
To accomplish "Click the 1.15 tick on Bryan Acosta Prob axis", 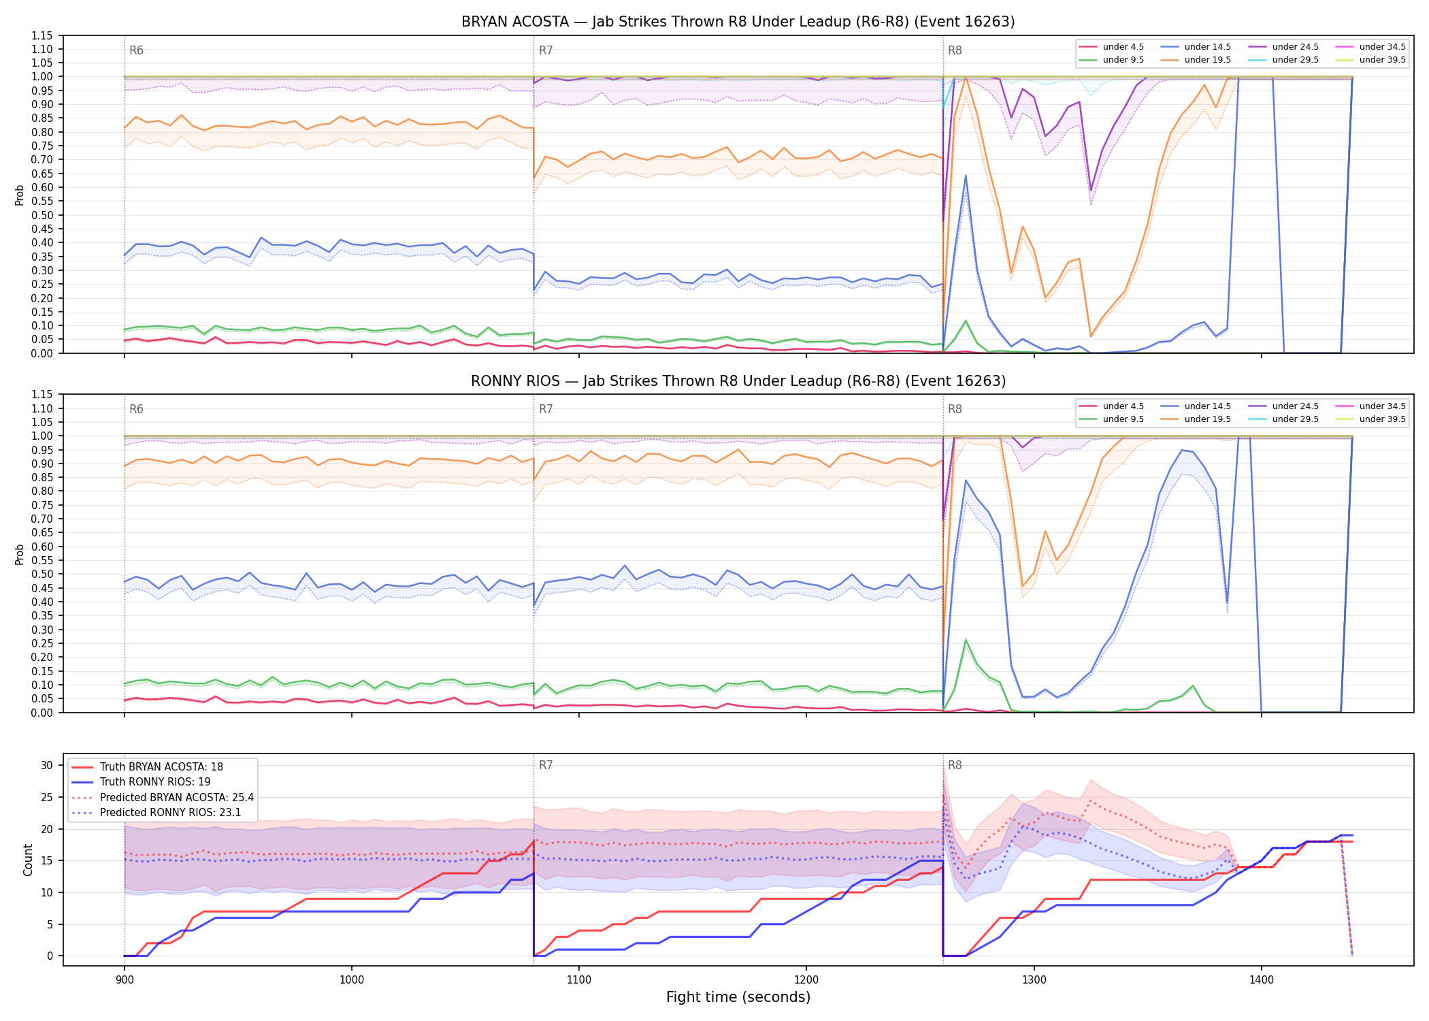I will pyautogui.click(x=42, y=35).
